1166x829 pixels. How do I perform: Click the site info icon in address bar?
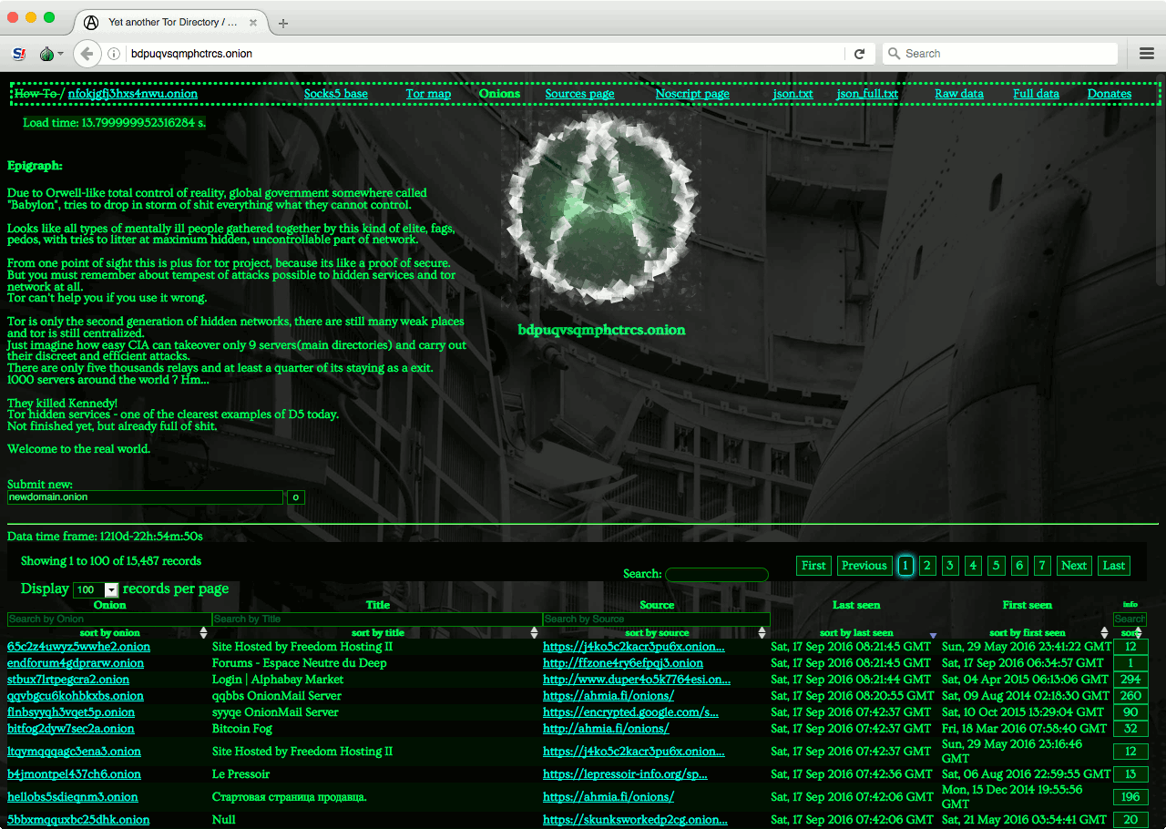click(114, 54)
